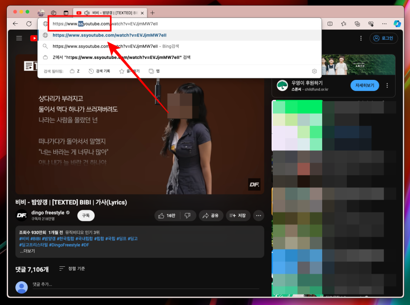Click the video title 비비 - 밤양갱

[71, 202]
